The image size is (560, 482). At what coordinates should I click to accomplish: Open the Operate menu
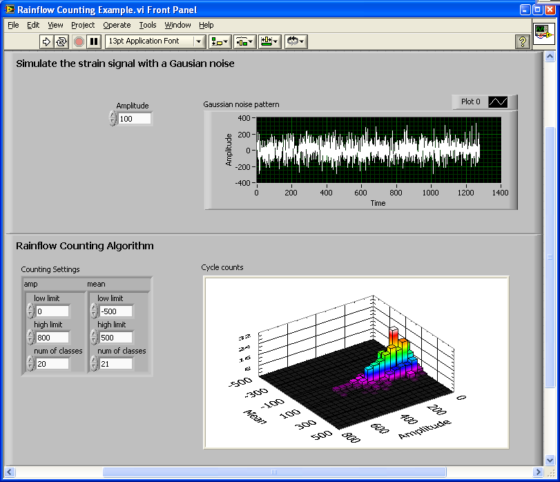tap(117, 25)
